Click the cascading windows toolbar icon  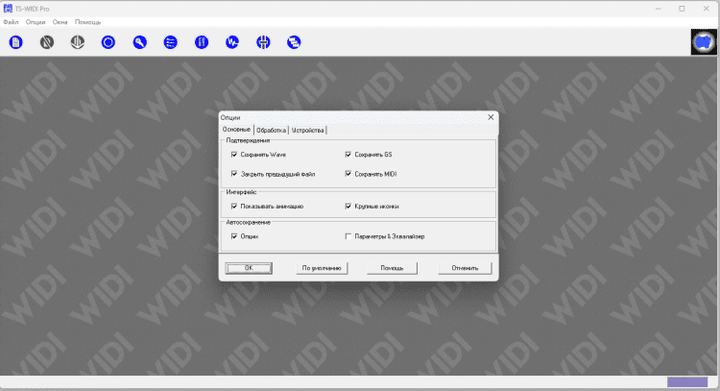(x=294, y=42)
